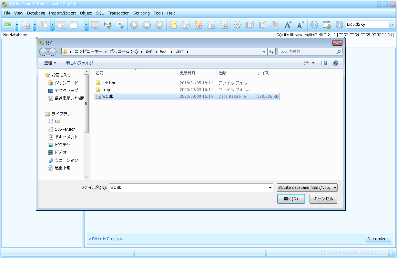Click the refresh icon beside address bar
The width and height of the screenshot is (397, 258).
pos(272,52)
